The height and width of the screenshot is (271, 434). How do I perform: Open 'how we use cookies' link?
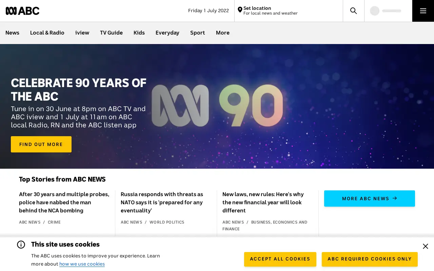tap(82, 264)
